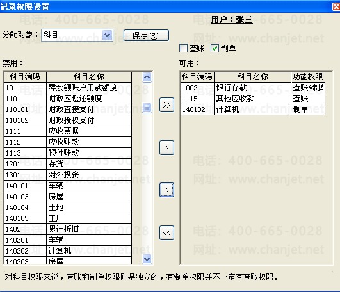Click the 保存(S) button
340x292 pixels.
[x=146, y=35]
